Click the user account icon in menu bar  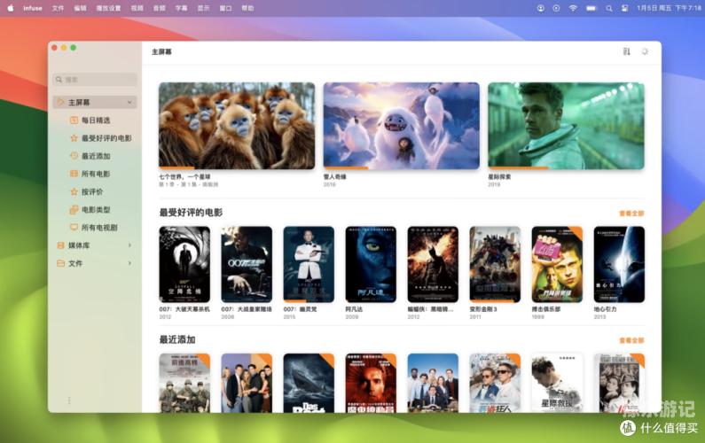(540, 8)
